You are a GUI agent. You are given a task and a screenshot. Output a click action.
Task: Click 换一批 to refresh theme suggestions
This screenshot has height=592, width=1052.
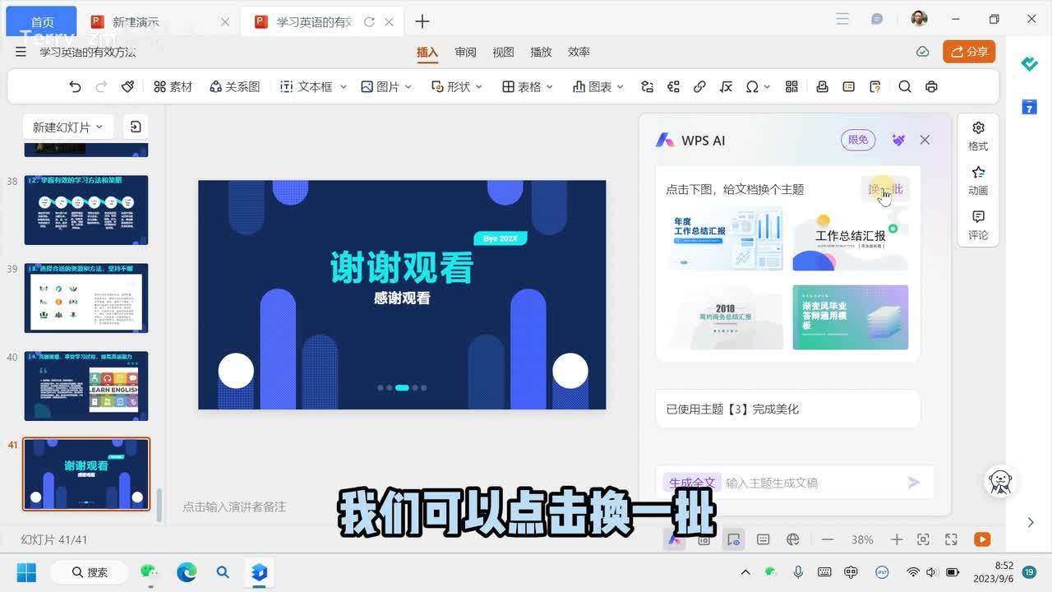pyautogui.click(x=885, y=189)
